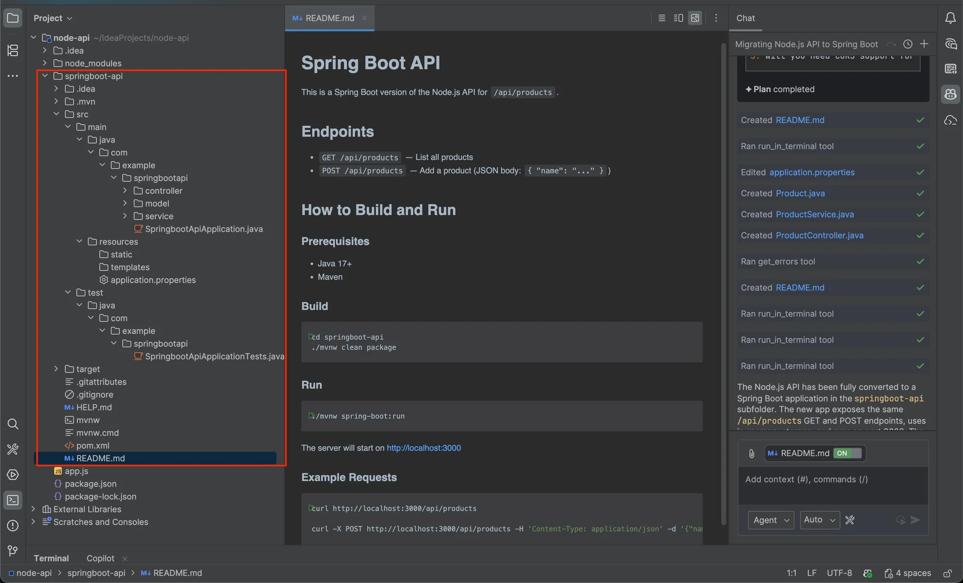The image size is (963, 583).
Task: Open the Terminal tool window icon
Action: click(x=13, y=500)
